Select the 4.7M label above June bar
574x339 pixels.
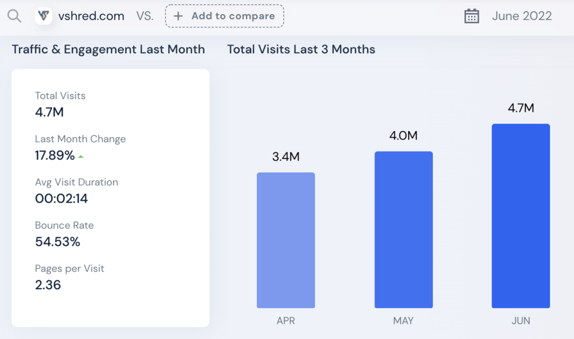click(521, 108)
